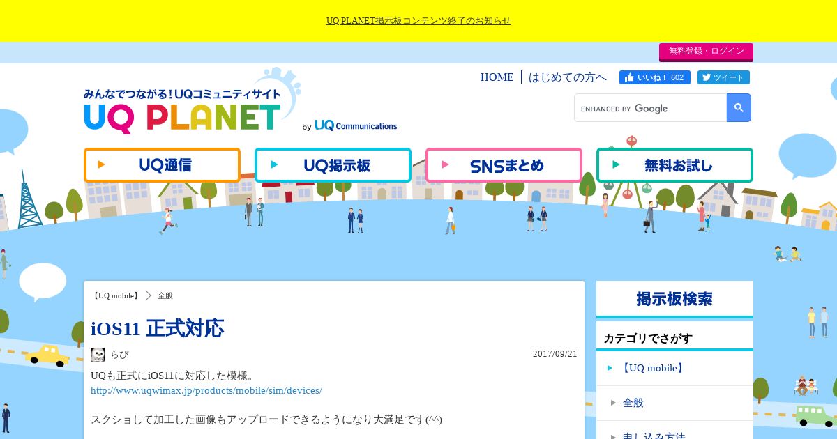Click the post date 2017/09/21
The image size is (837, 439).
point(555,354)
